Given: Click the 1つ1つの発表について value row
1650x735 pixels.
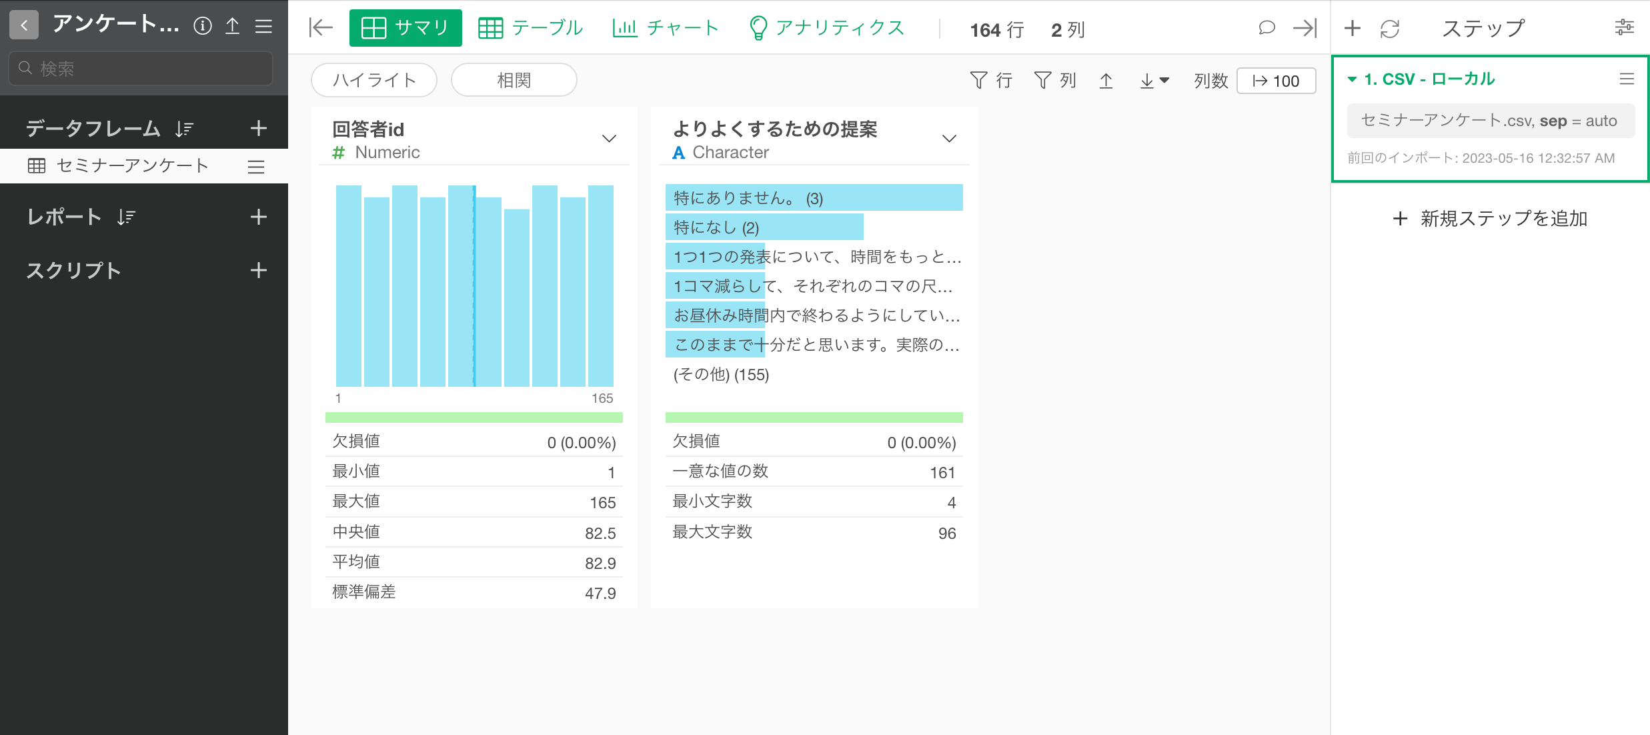Looking at the screenshot, I should tap(814, 257).
